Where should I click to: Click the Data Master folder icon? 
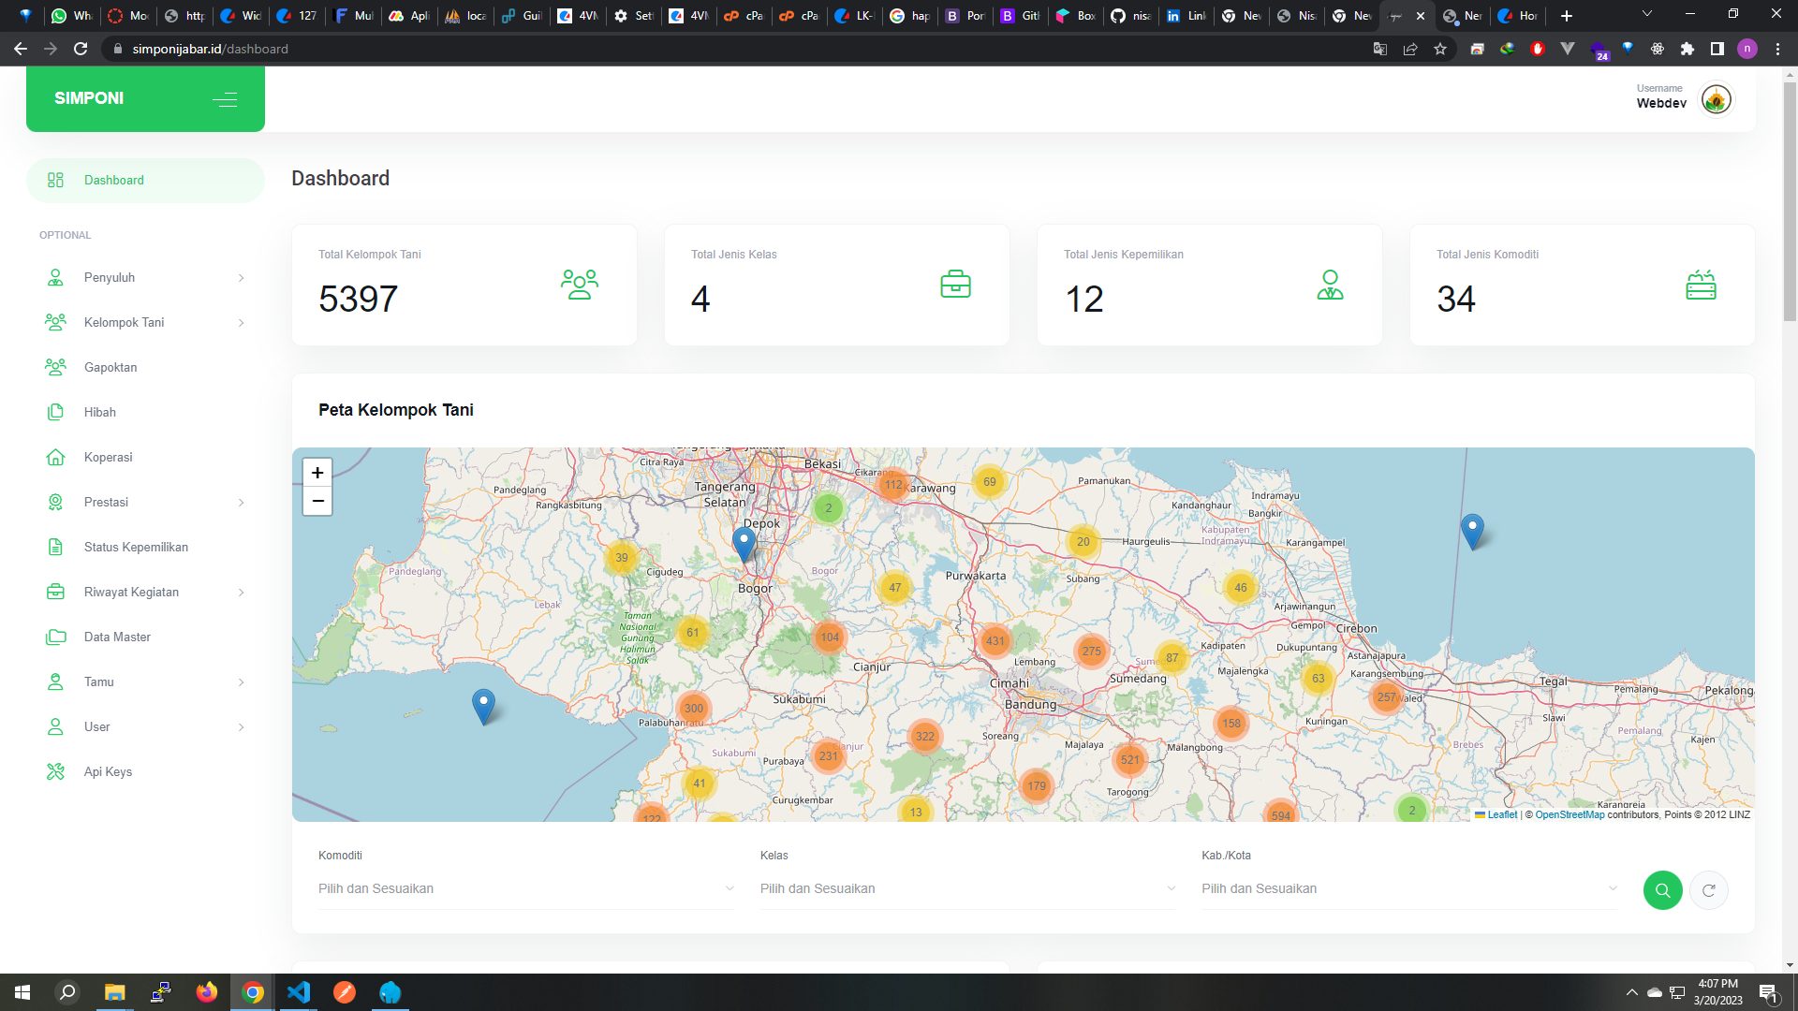click(55, 637)
